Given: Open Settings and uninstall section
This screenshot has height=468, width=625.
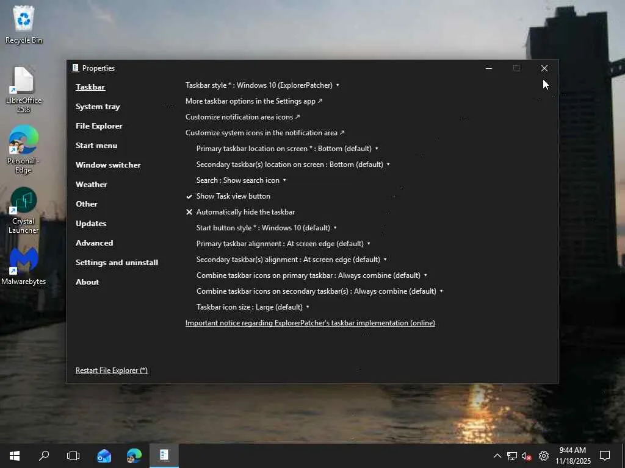Looking at the screenshot, I should 117,262.
